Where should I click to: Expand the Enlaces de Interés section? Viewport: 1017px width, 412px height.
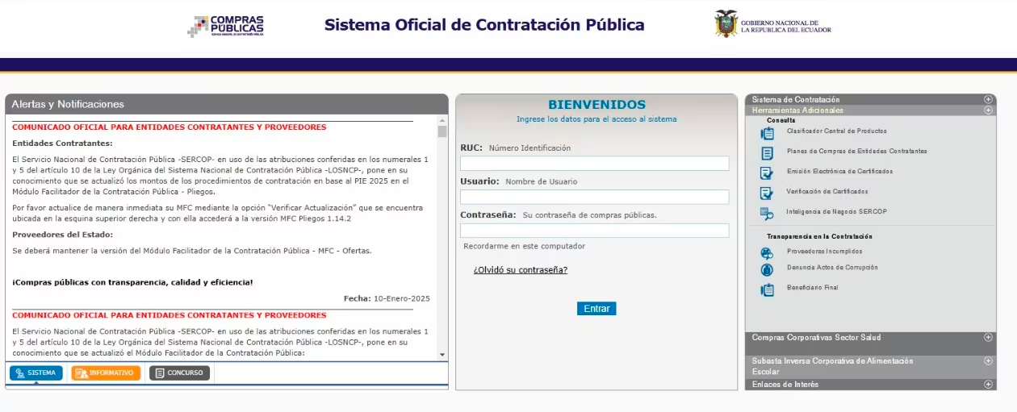988,385
